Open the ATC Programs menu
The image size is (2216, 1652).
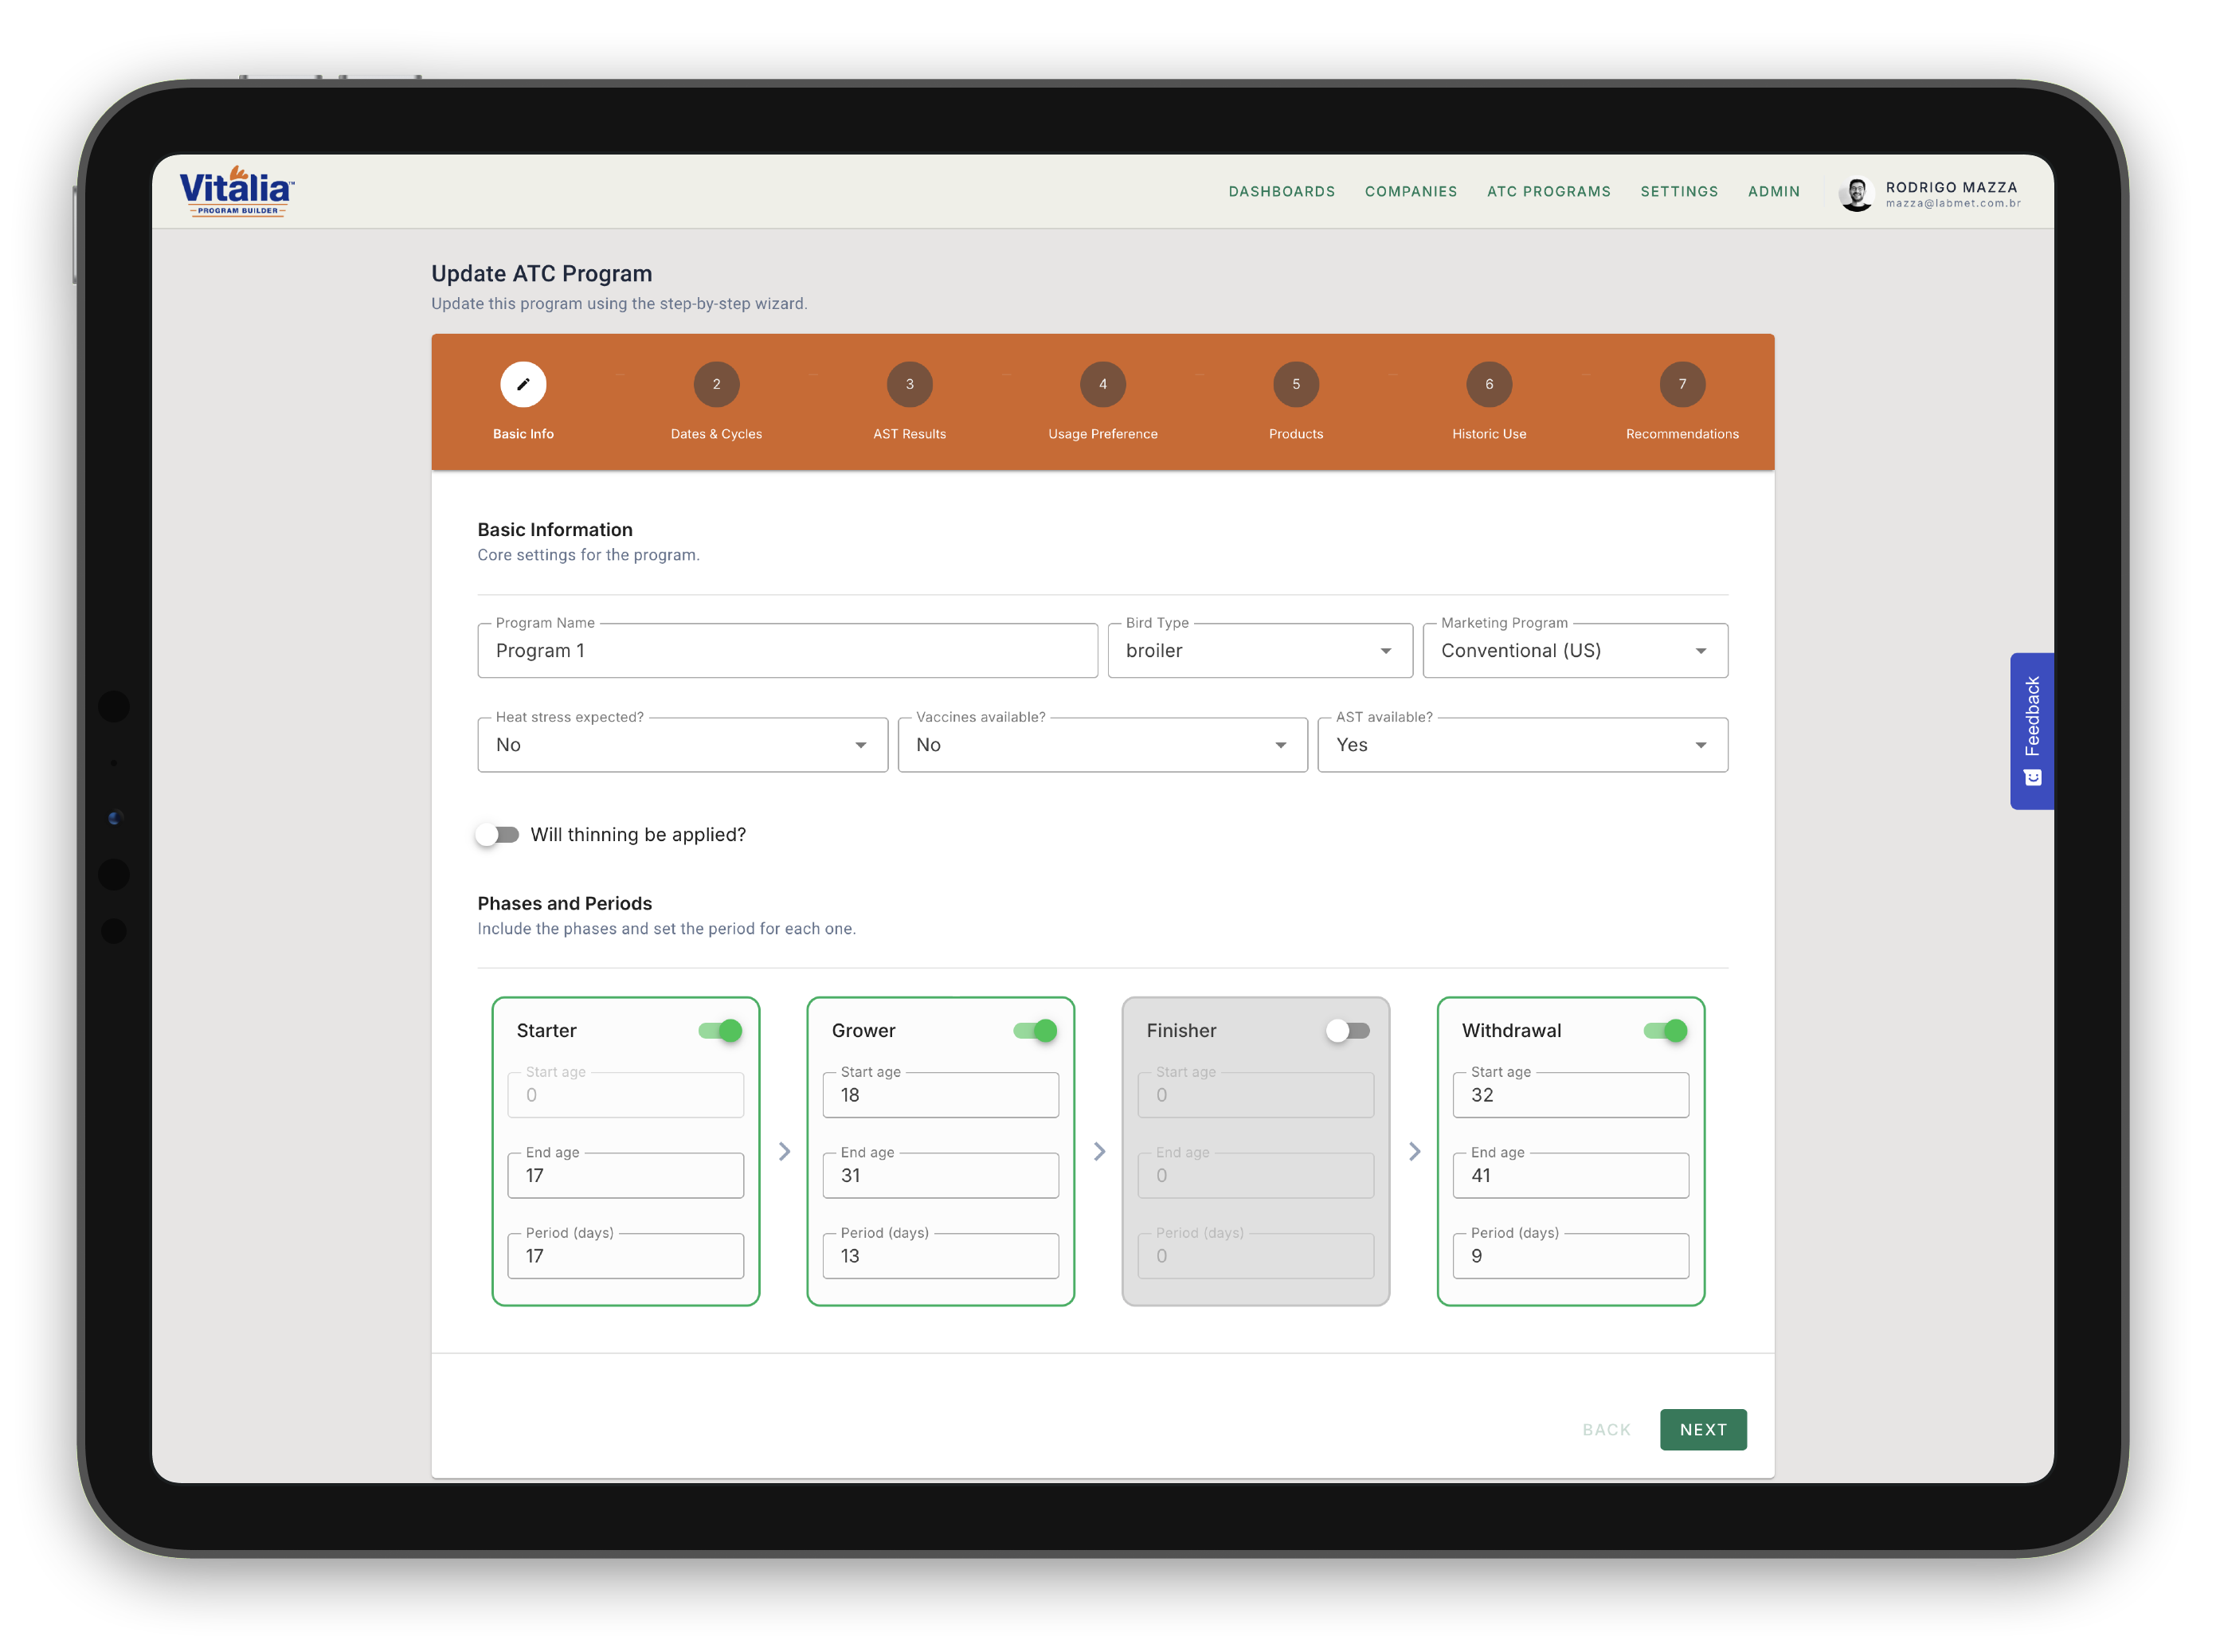(x=1549, y=192)
